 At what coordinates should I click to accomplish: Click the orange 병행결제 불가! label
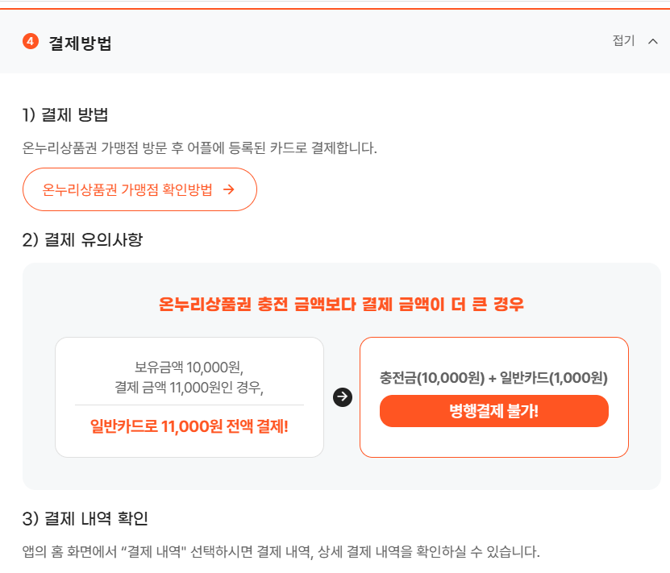pos(494,411)
